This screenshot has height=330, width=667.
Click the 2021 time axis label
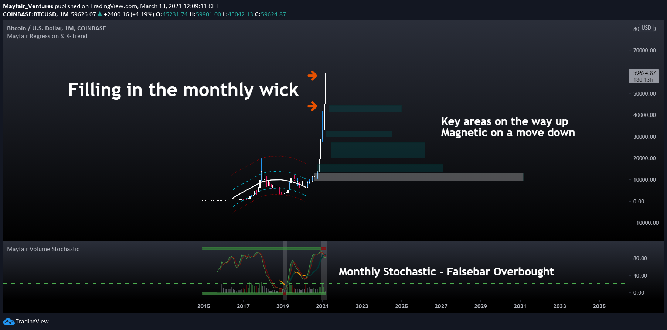click(x=322, y=306)
